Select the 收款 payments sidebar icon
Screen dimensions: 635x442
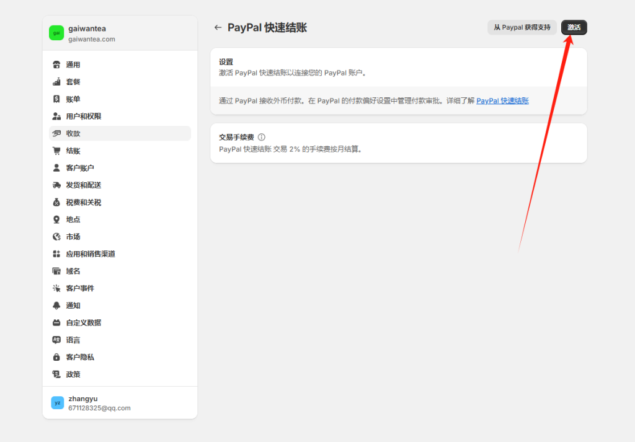[x=56, y=133]
